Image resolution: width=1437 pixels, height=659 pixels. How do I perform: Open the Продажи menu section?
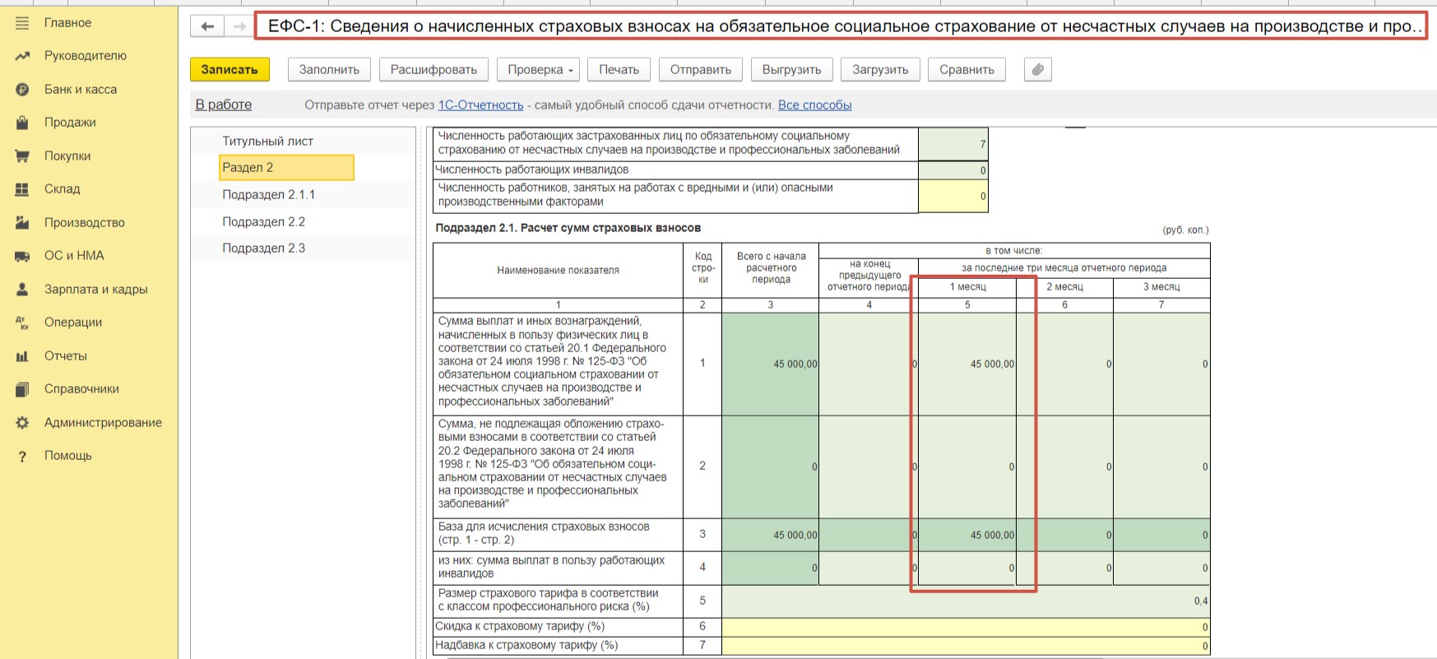pos(70,123)
